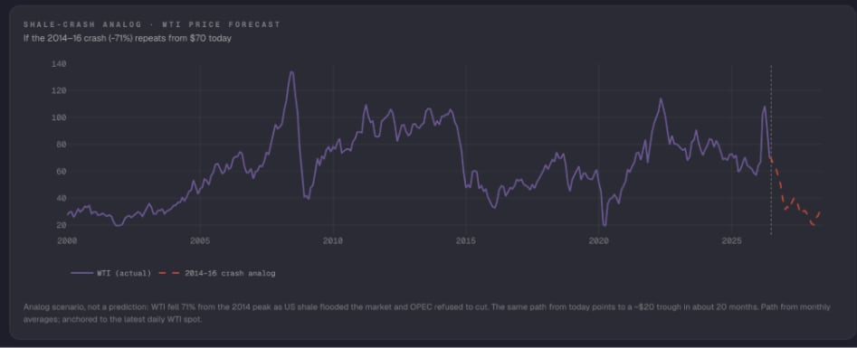Image resolution: width=857 pixels, height=348 pixels.
Task: Click the analog scenario footnote text
Action: pyautogui.click(x=427, y=313)
